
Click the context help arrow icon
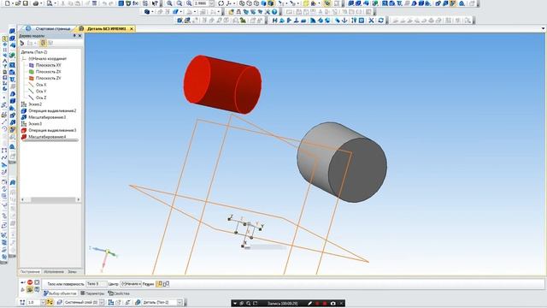(155, 3)
